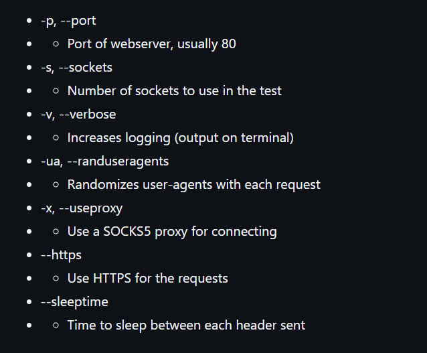Click the "-v, --verbose" option text
The image size is (427, 353).
[x=78, y=115]
